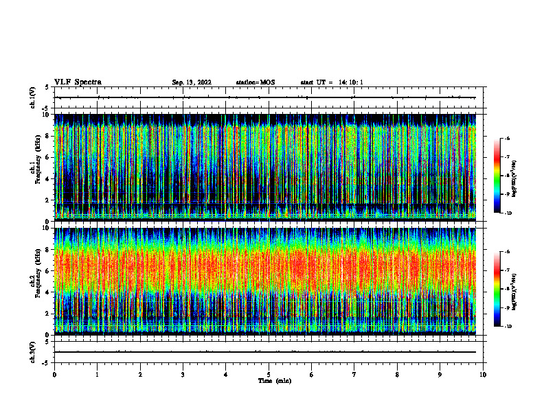Click the ch.1 voltage waveform trace
Viewport: 544px width, 420px height.
(265, 97)
